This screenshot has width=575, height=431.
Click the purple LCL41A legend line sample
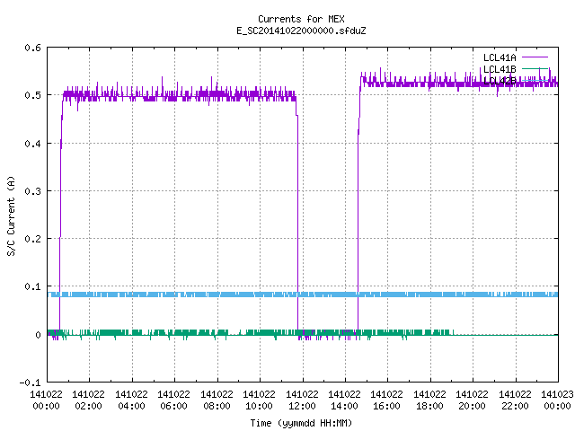535,57
